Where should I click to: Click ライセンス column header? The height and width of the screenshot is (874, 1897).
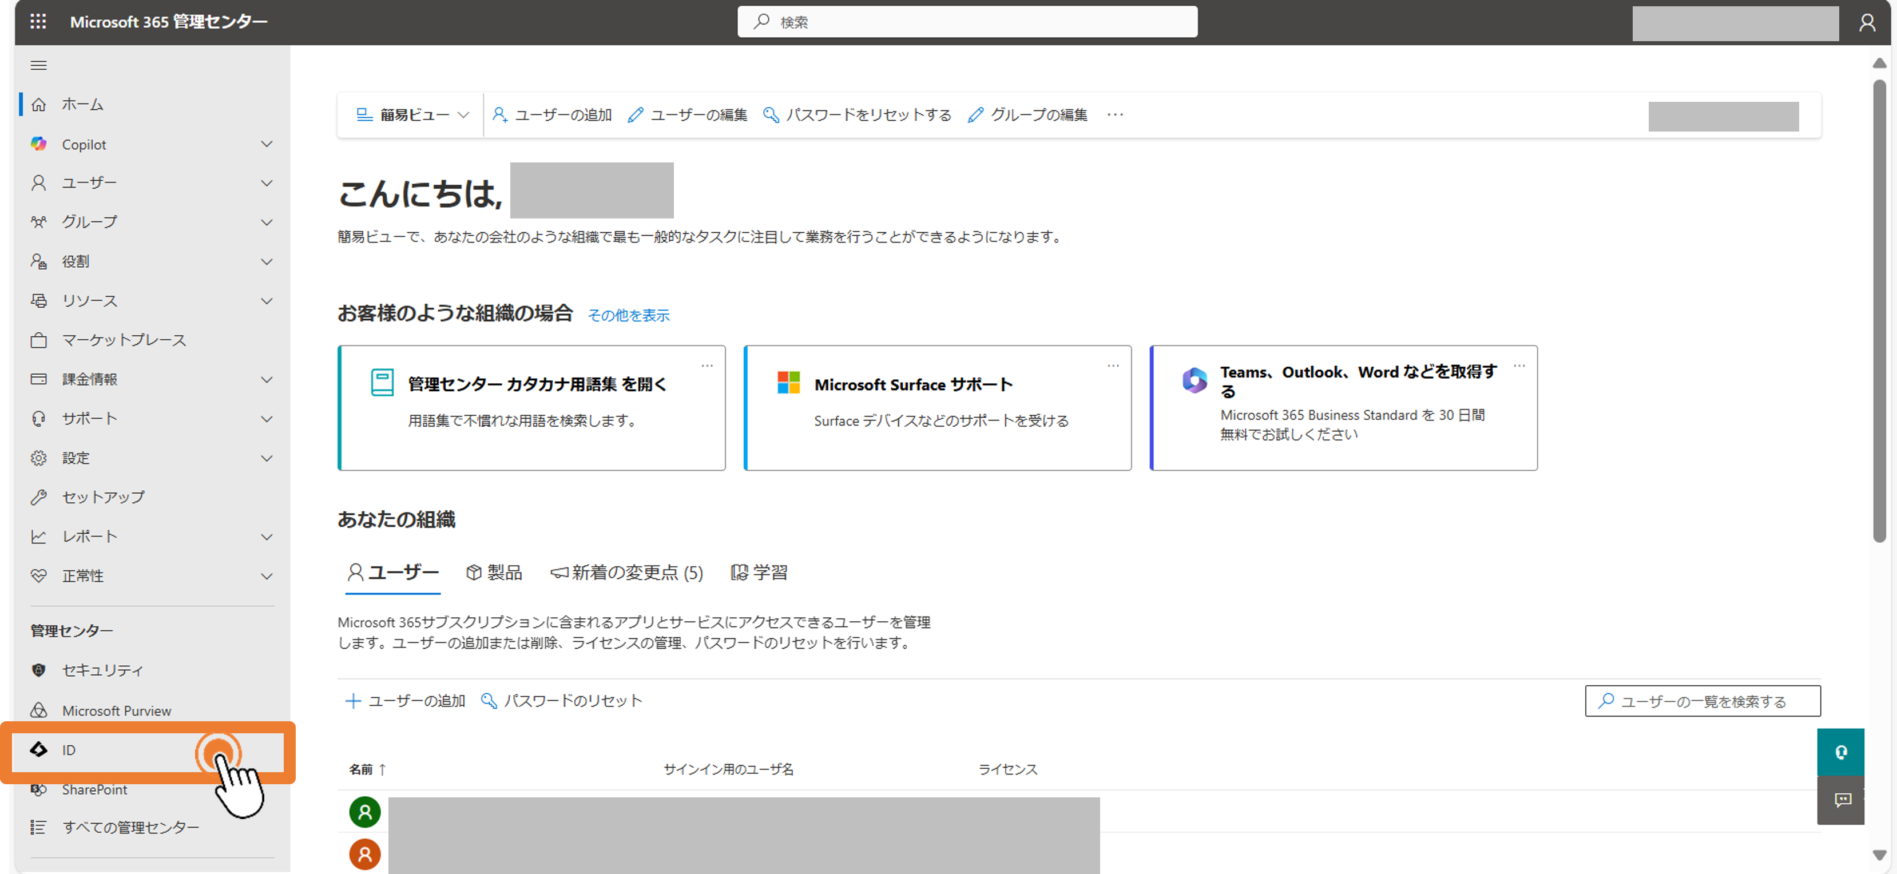coord(1007,769)
